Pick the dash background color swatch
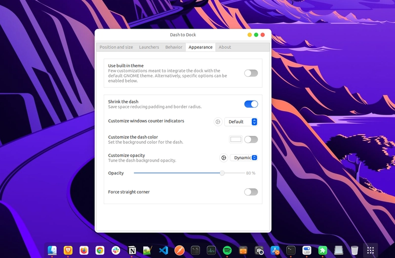This screenshot has width=395, height=258. (236, 139)
